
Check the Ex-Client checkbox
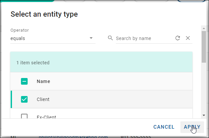click(24, 116)
